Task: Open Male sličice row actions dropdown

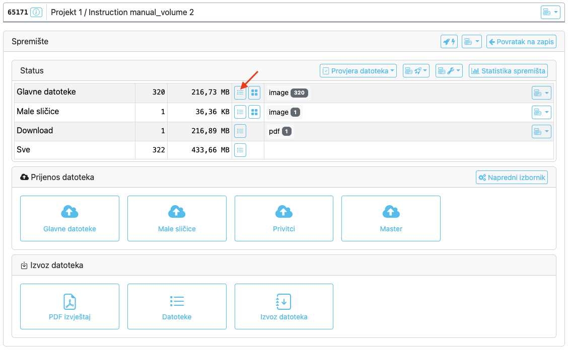Action: [541, 112]
